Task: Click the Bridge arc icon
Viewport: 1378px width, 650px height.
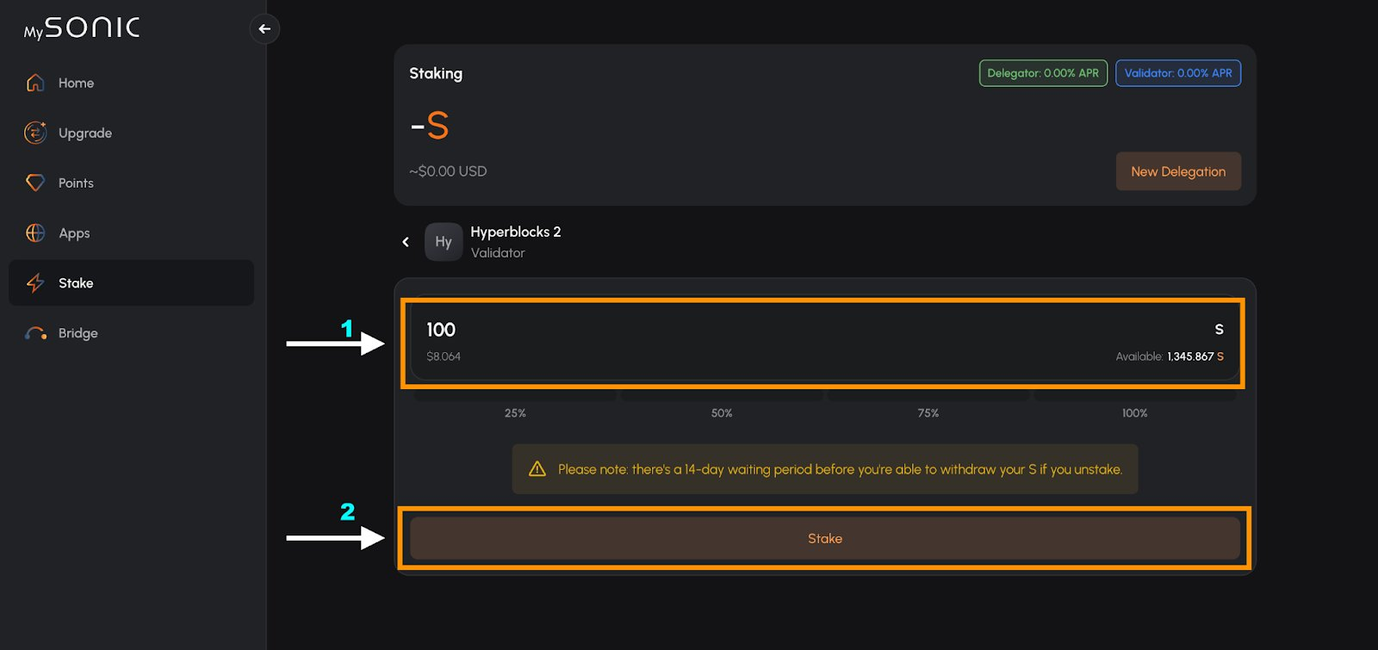Action: coord(35,333)
